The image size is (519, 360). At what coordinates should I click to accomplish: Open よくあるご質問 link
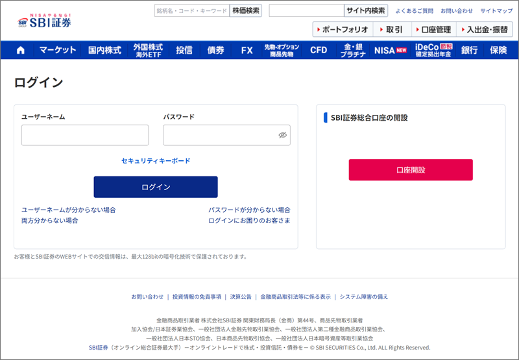tap(414, 11)
